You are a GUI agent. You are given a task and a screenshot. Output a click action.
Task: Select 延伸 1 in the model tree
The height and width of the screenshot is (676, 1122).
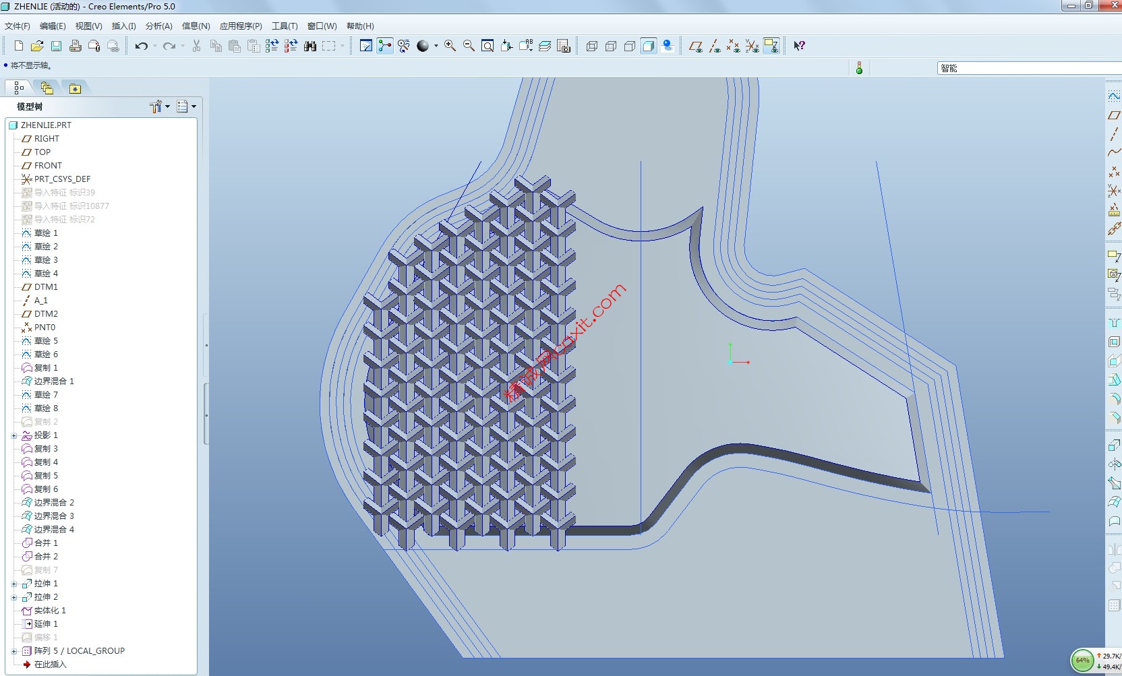point(40,624)
